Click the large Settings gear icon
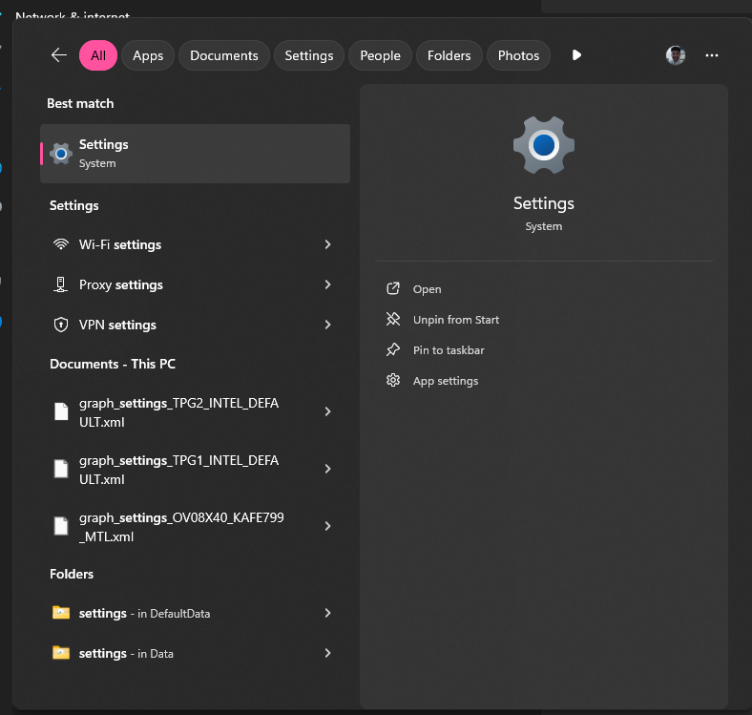Screen dimensions: 752x715 tap(543, 145)
